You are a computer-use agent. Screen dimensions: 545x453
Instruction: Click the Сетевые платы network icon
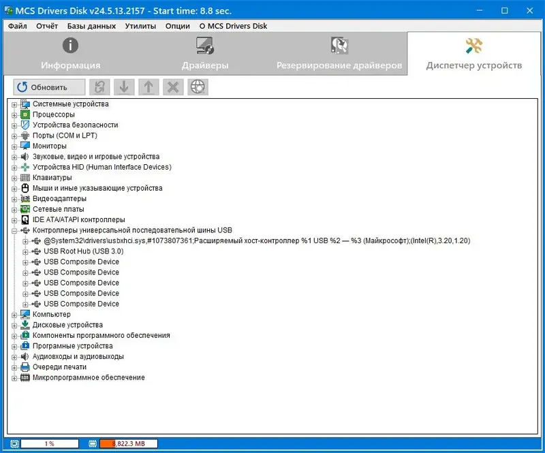tap(25, 209)
